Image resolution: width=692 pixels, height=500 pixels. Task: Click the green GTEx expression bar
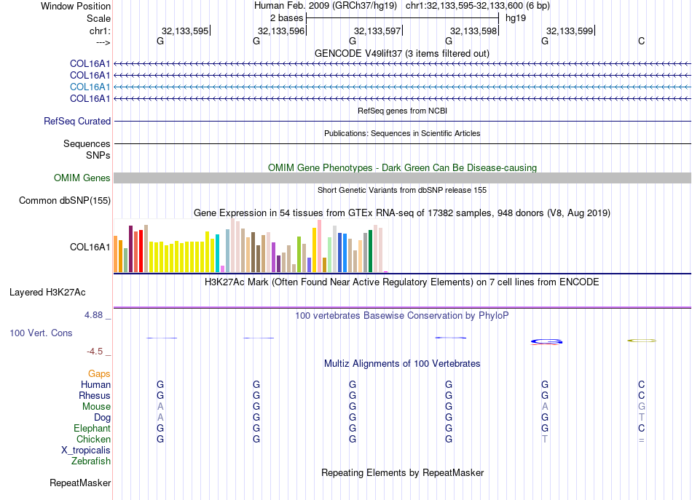[x=371, y=251]
